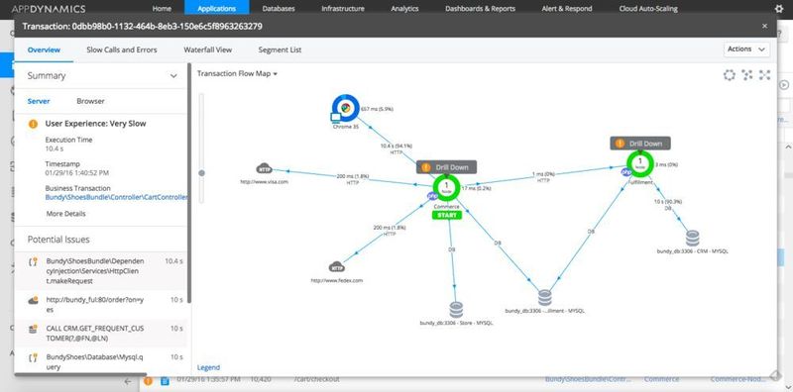The height and width of the screenshot is (392, 793).
Task: Select the Fulfillment tier node circle
Action: coord(639,163)
